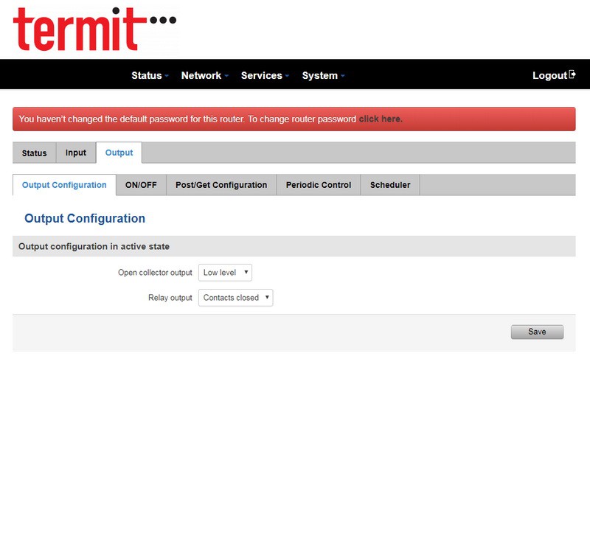Open the Status dropdown menu
The height and width of the screenshot is (538, 590).
tap(150, 75)
